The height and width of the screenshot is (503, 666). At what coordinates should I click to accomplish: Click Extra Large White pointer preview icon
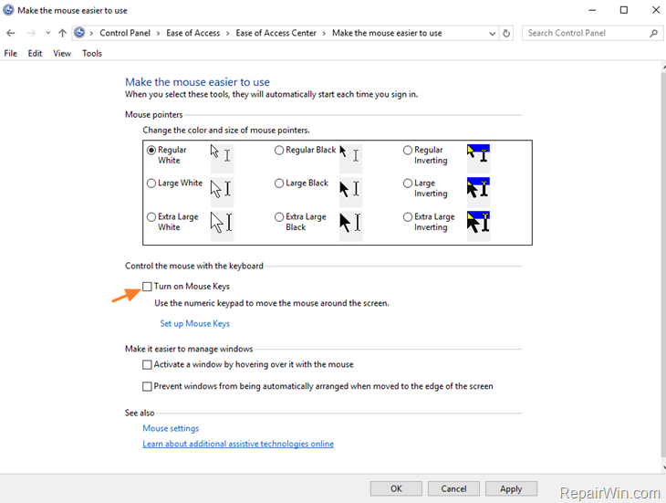(222, 225)
